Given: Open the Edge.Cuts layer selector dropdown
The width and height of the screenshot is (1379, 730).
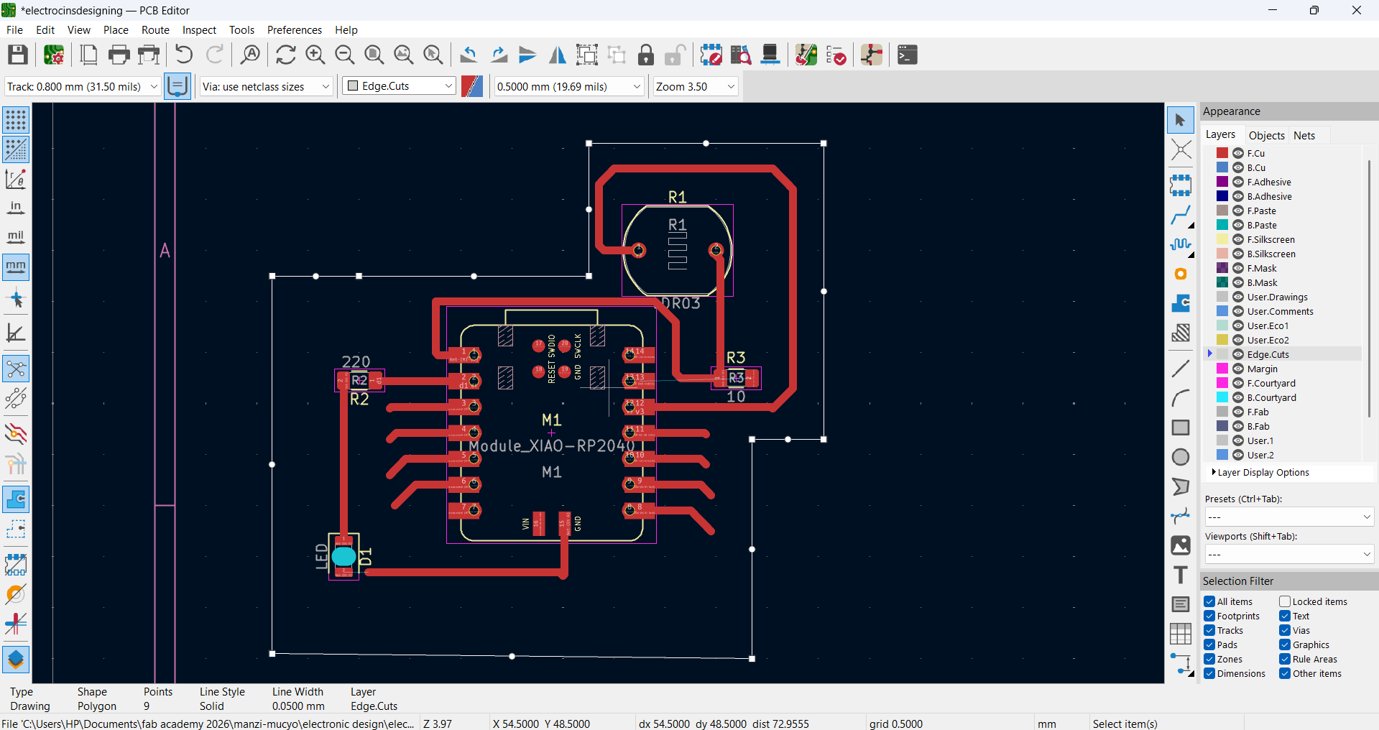Looking at the screenshot, I should pos(400,86).
